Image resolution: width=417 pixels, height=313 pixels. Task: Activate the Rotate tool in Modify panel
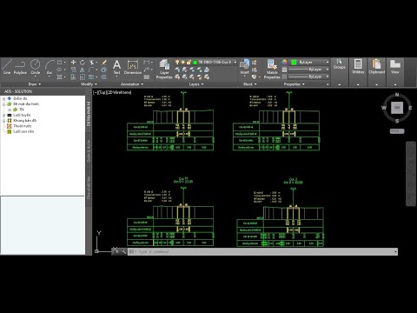83,63
